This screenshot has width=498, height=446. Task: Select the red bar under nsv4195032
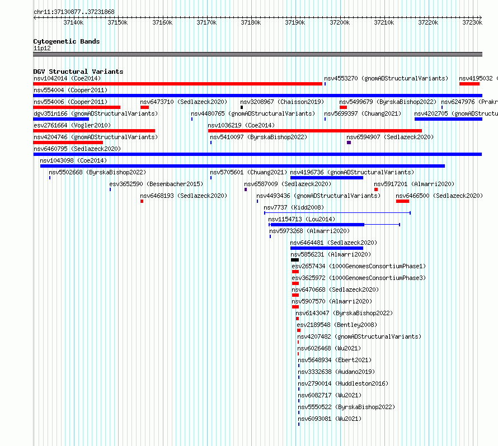(x=469, y=84)
